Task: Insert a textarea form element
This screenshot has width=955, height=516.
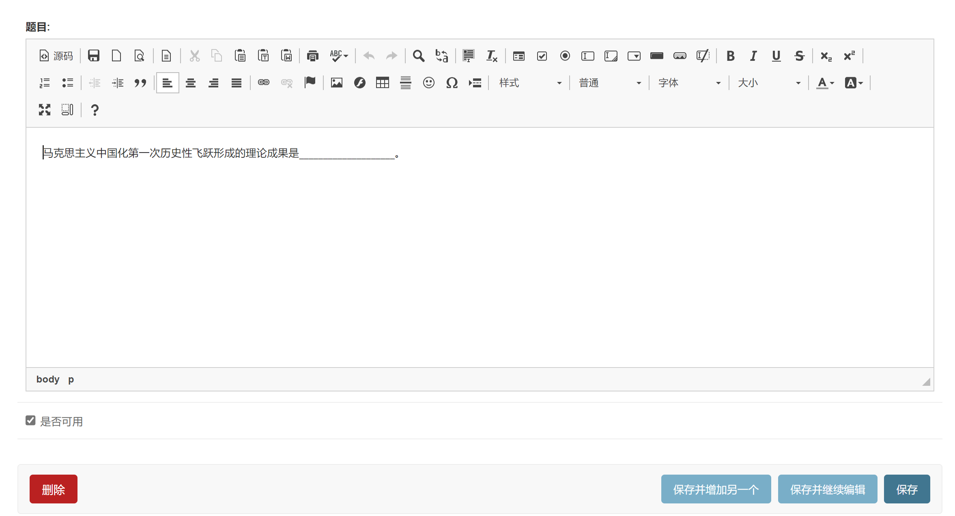Action: tap(611, 56)
